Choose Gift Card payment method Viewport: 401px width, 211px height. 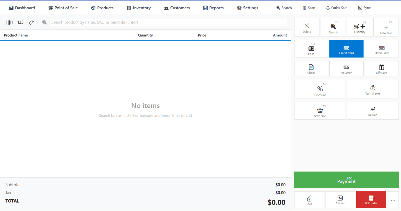click(x=382, y=69)
